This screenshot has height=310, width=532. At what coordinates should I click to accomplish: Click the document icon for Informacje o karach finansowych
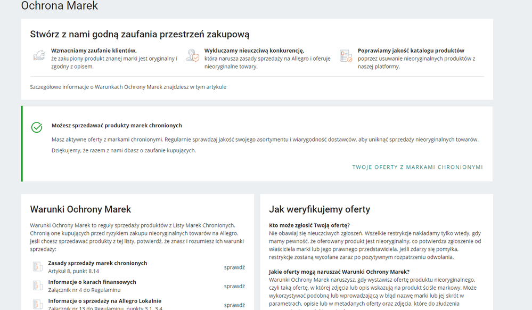[x=36, y=285]
